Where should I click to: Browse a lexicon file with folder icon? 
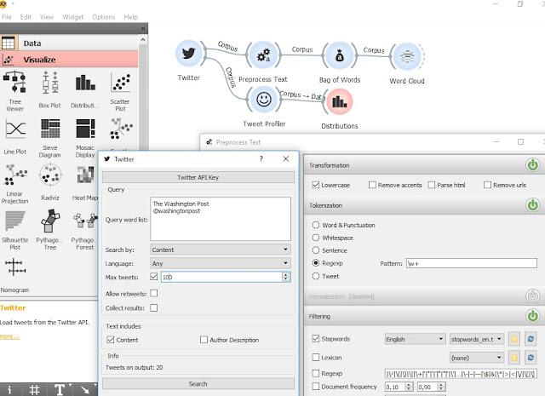pyautogui.click(x=514, y=358)
